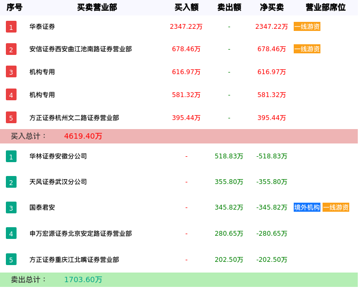This screenshot has width=361, height=288.
Task: Click the sell total 1703.60万
Action: [x=83, y=279]
